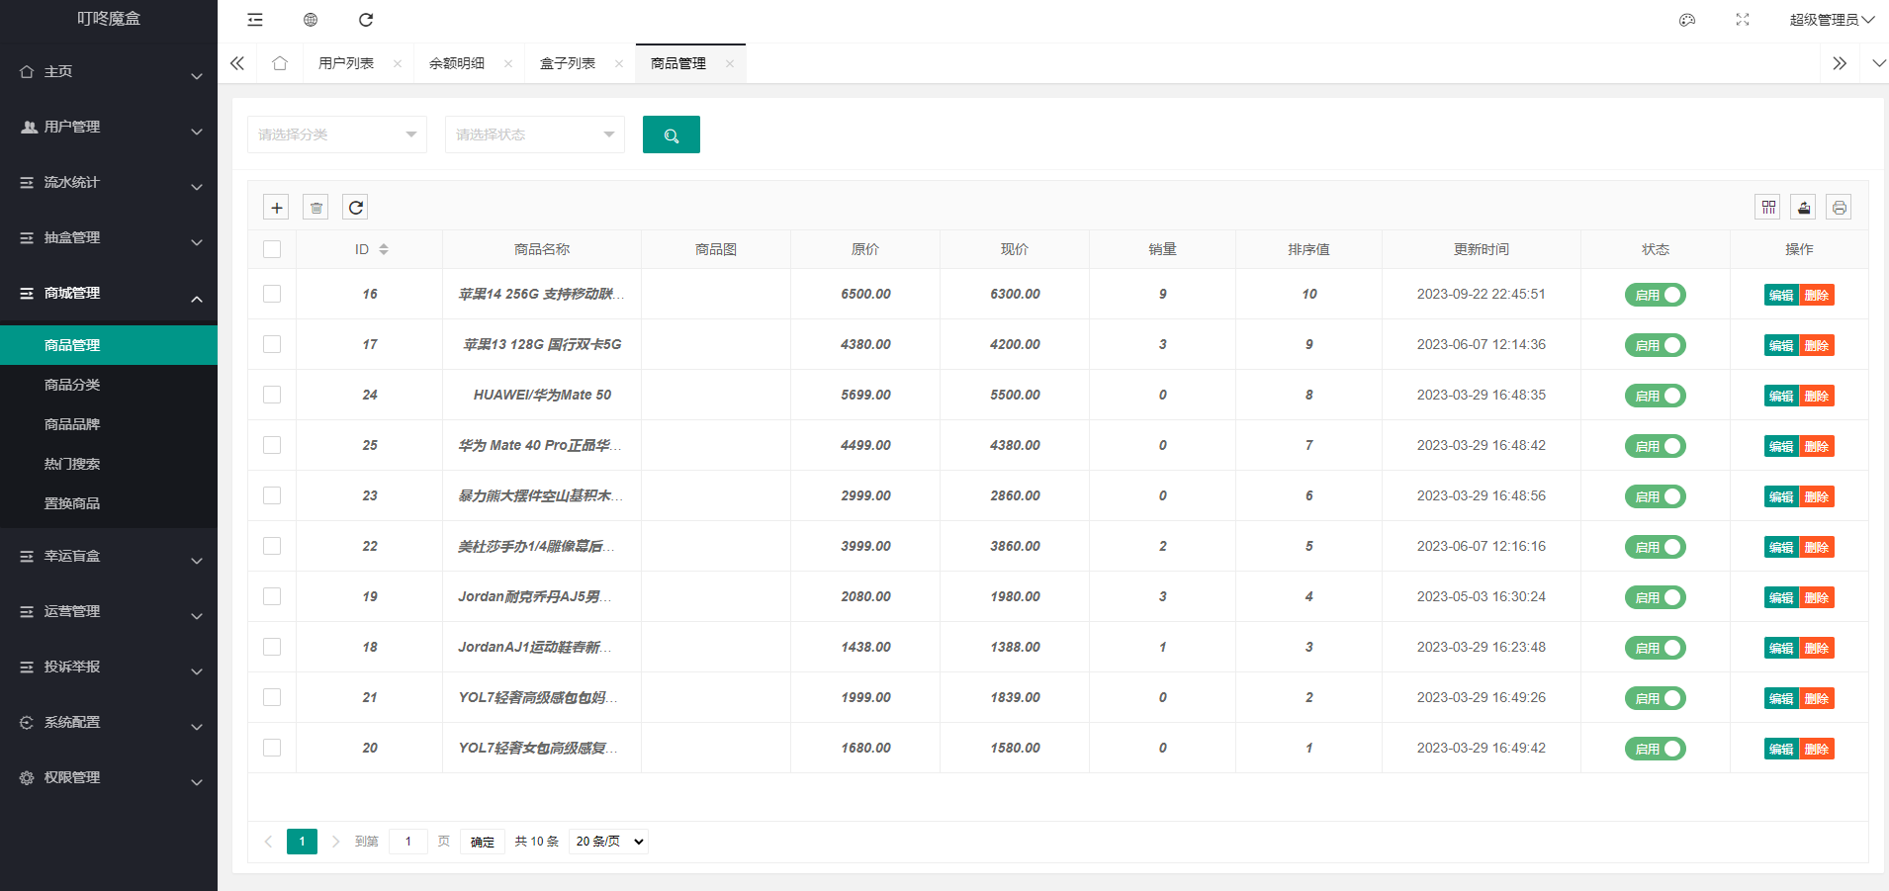Click the add new product plus icon

pyautogui.click(x=277, y=208)
